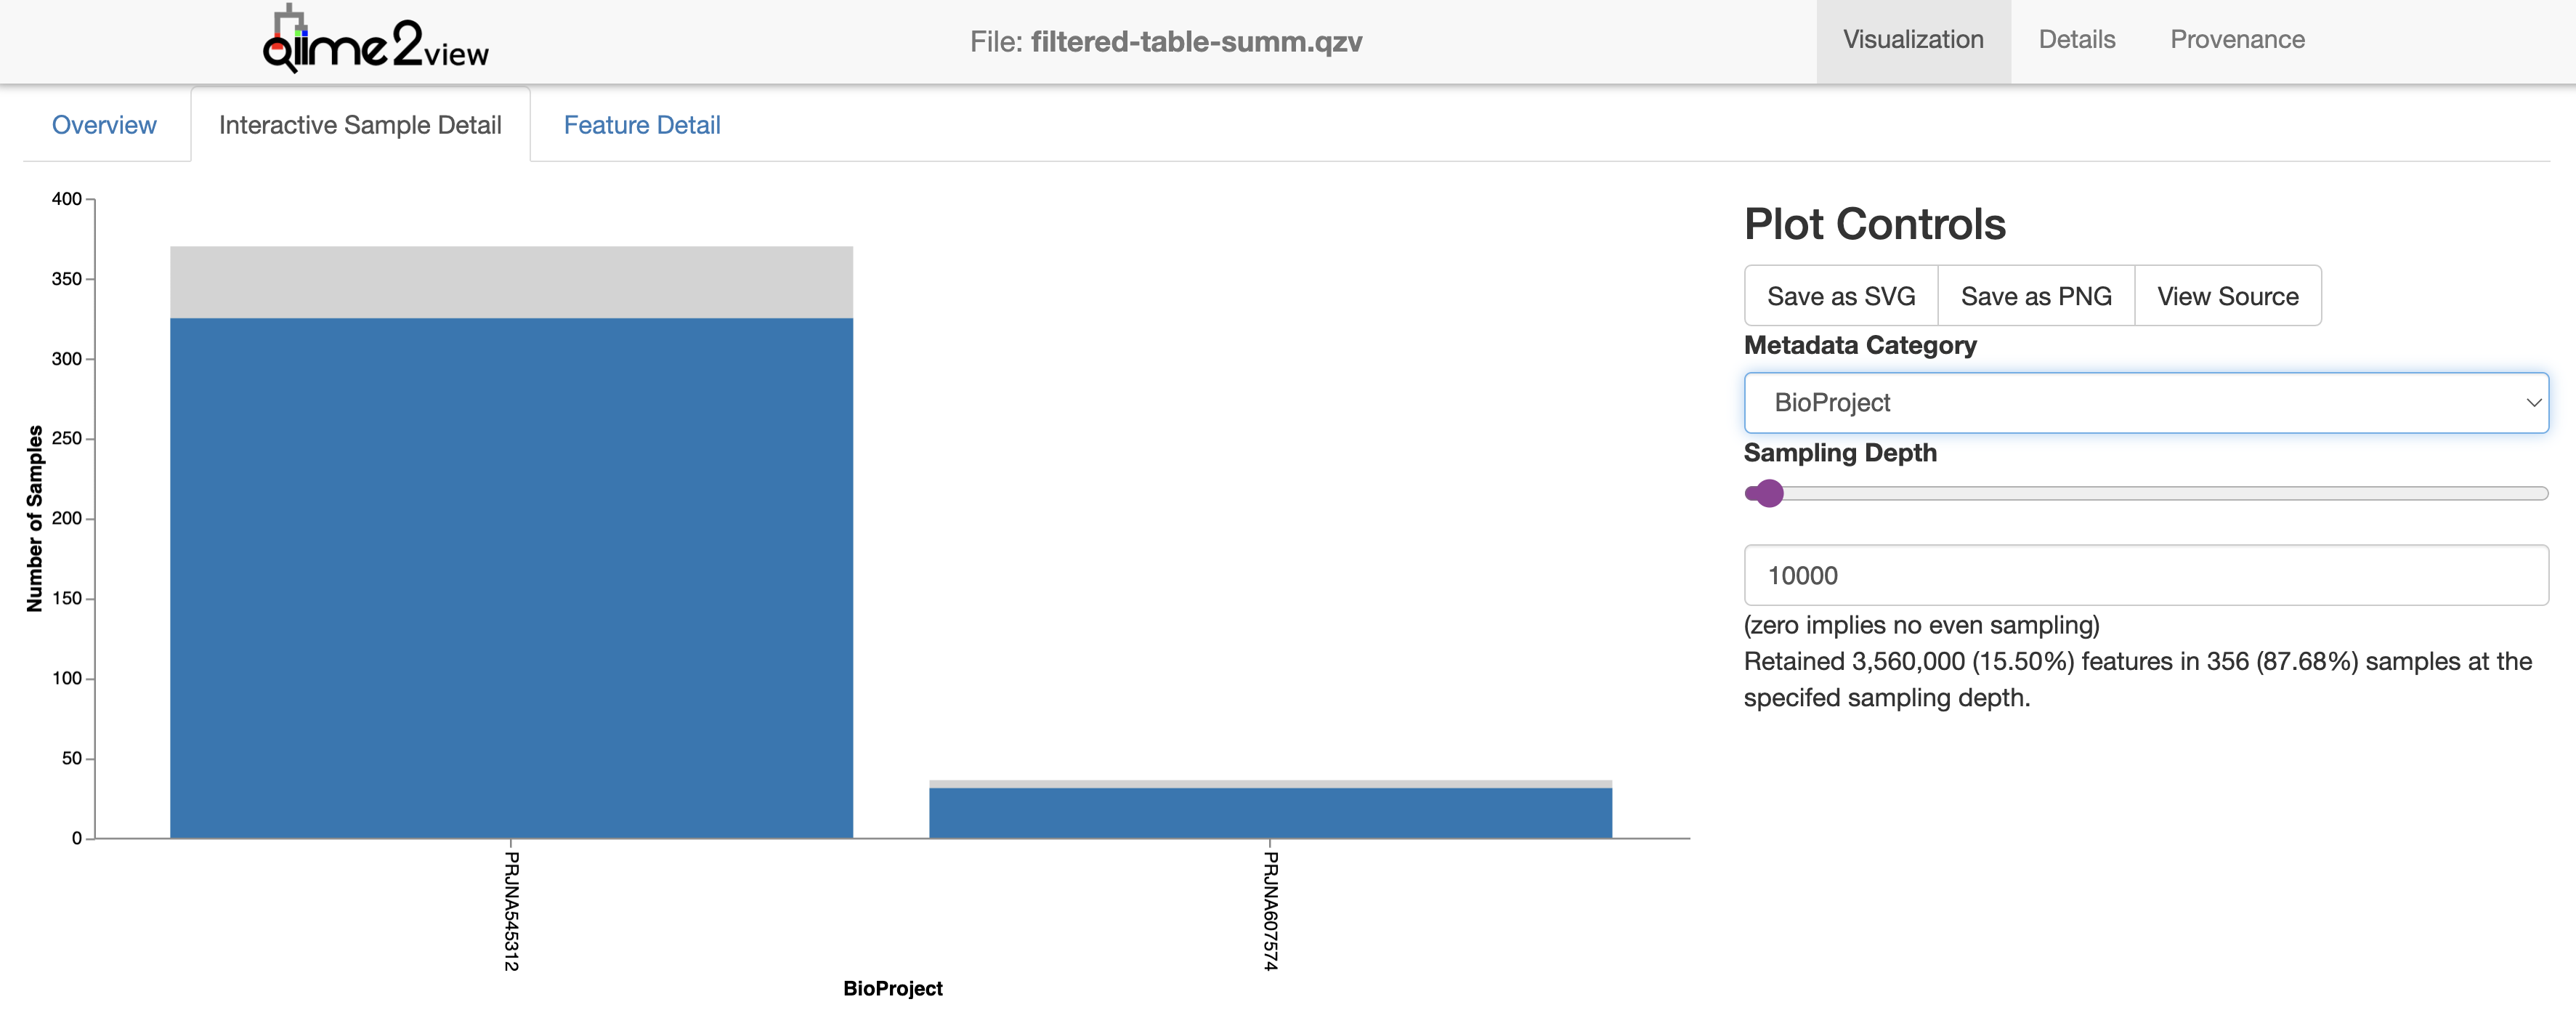Click the View Source button
Screen dimensions: 2576x1010
click(x=2227, y=296)
